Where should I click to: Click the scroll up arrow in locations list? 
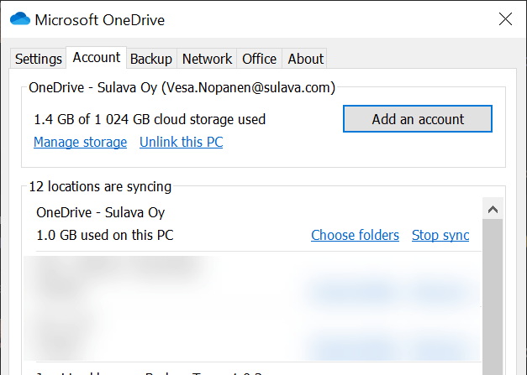point(493,210)
